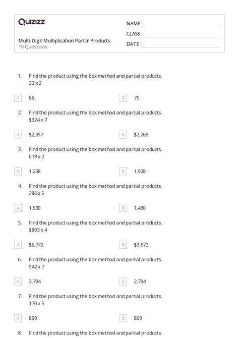Mark answer A for $2,357
Viewport: 239px width, 338px height.
pyautogui.click(x=18, y=135)
